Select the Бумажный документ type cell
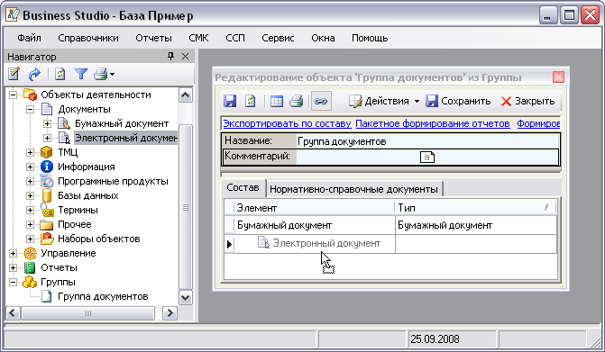Image resolution: width=605 pixels, height=352 pixels. [x=476, y=225]
